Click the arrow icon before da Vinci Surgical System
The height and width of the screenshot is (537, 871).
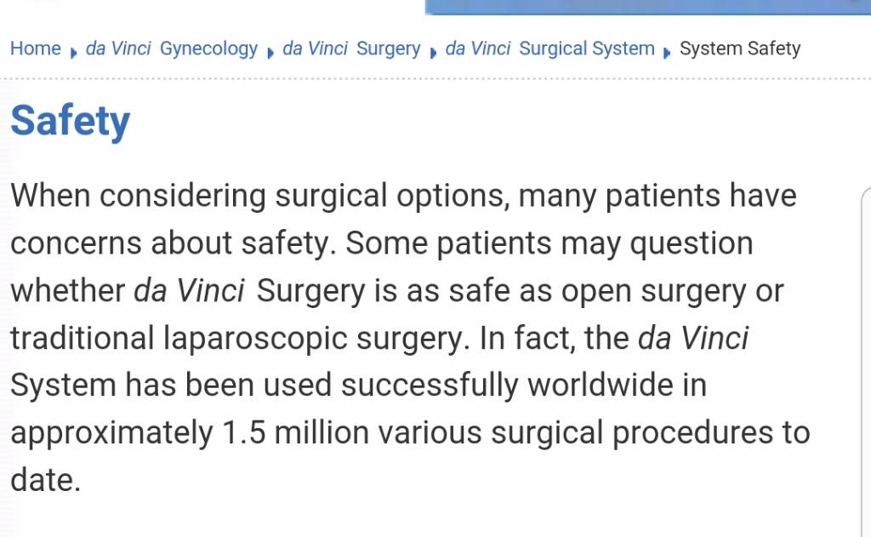pos(433,52)
